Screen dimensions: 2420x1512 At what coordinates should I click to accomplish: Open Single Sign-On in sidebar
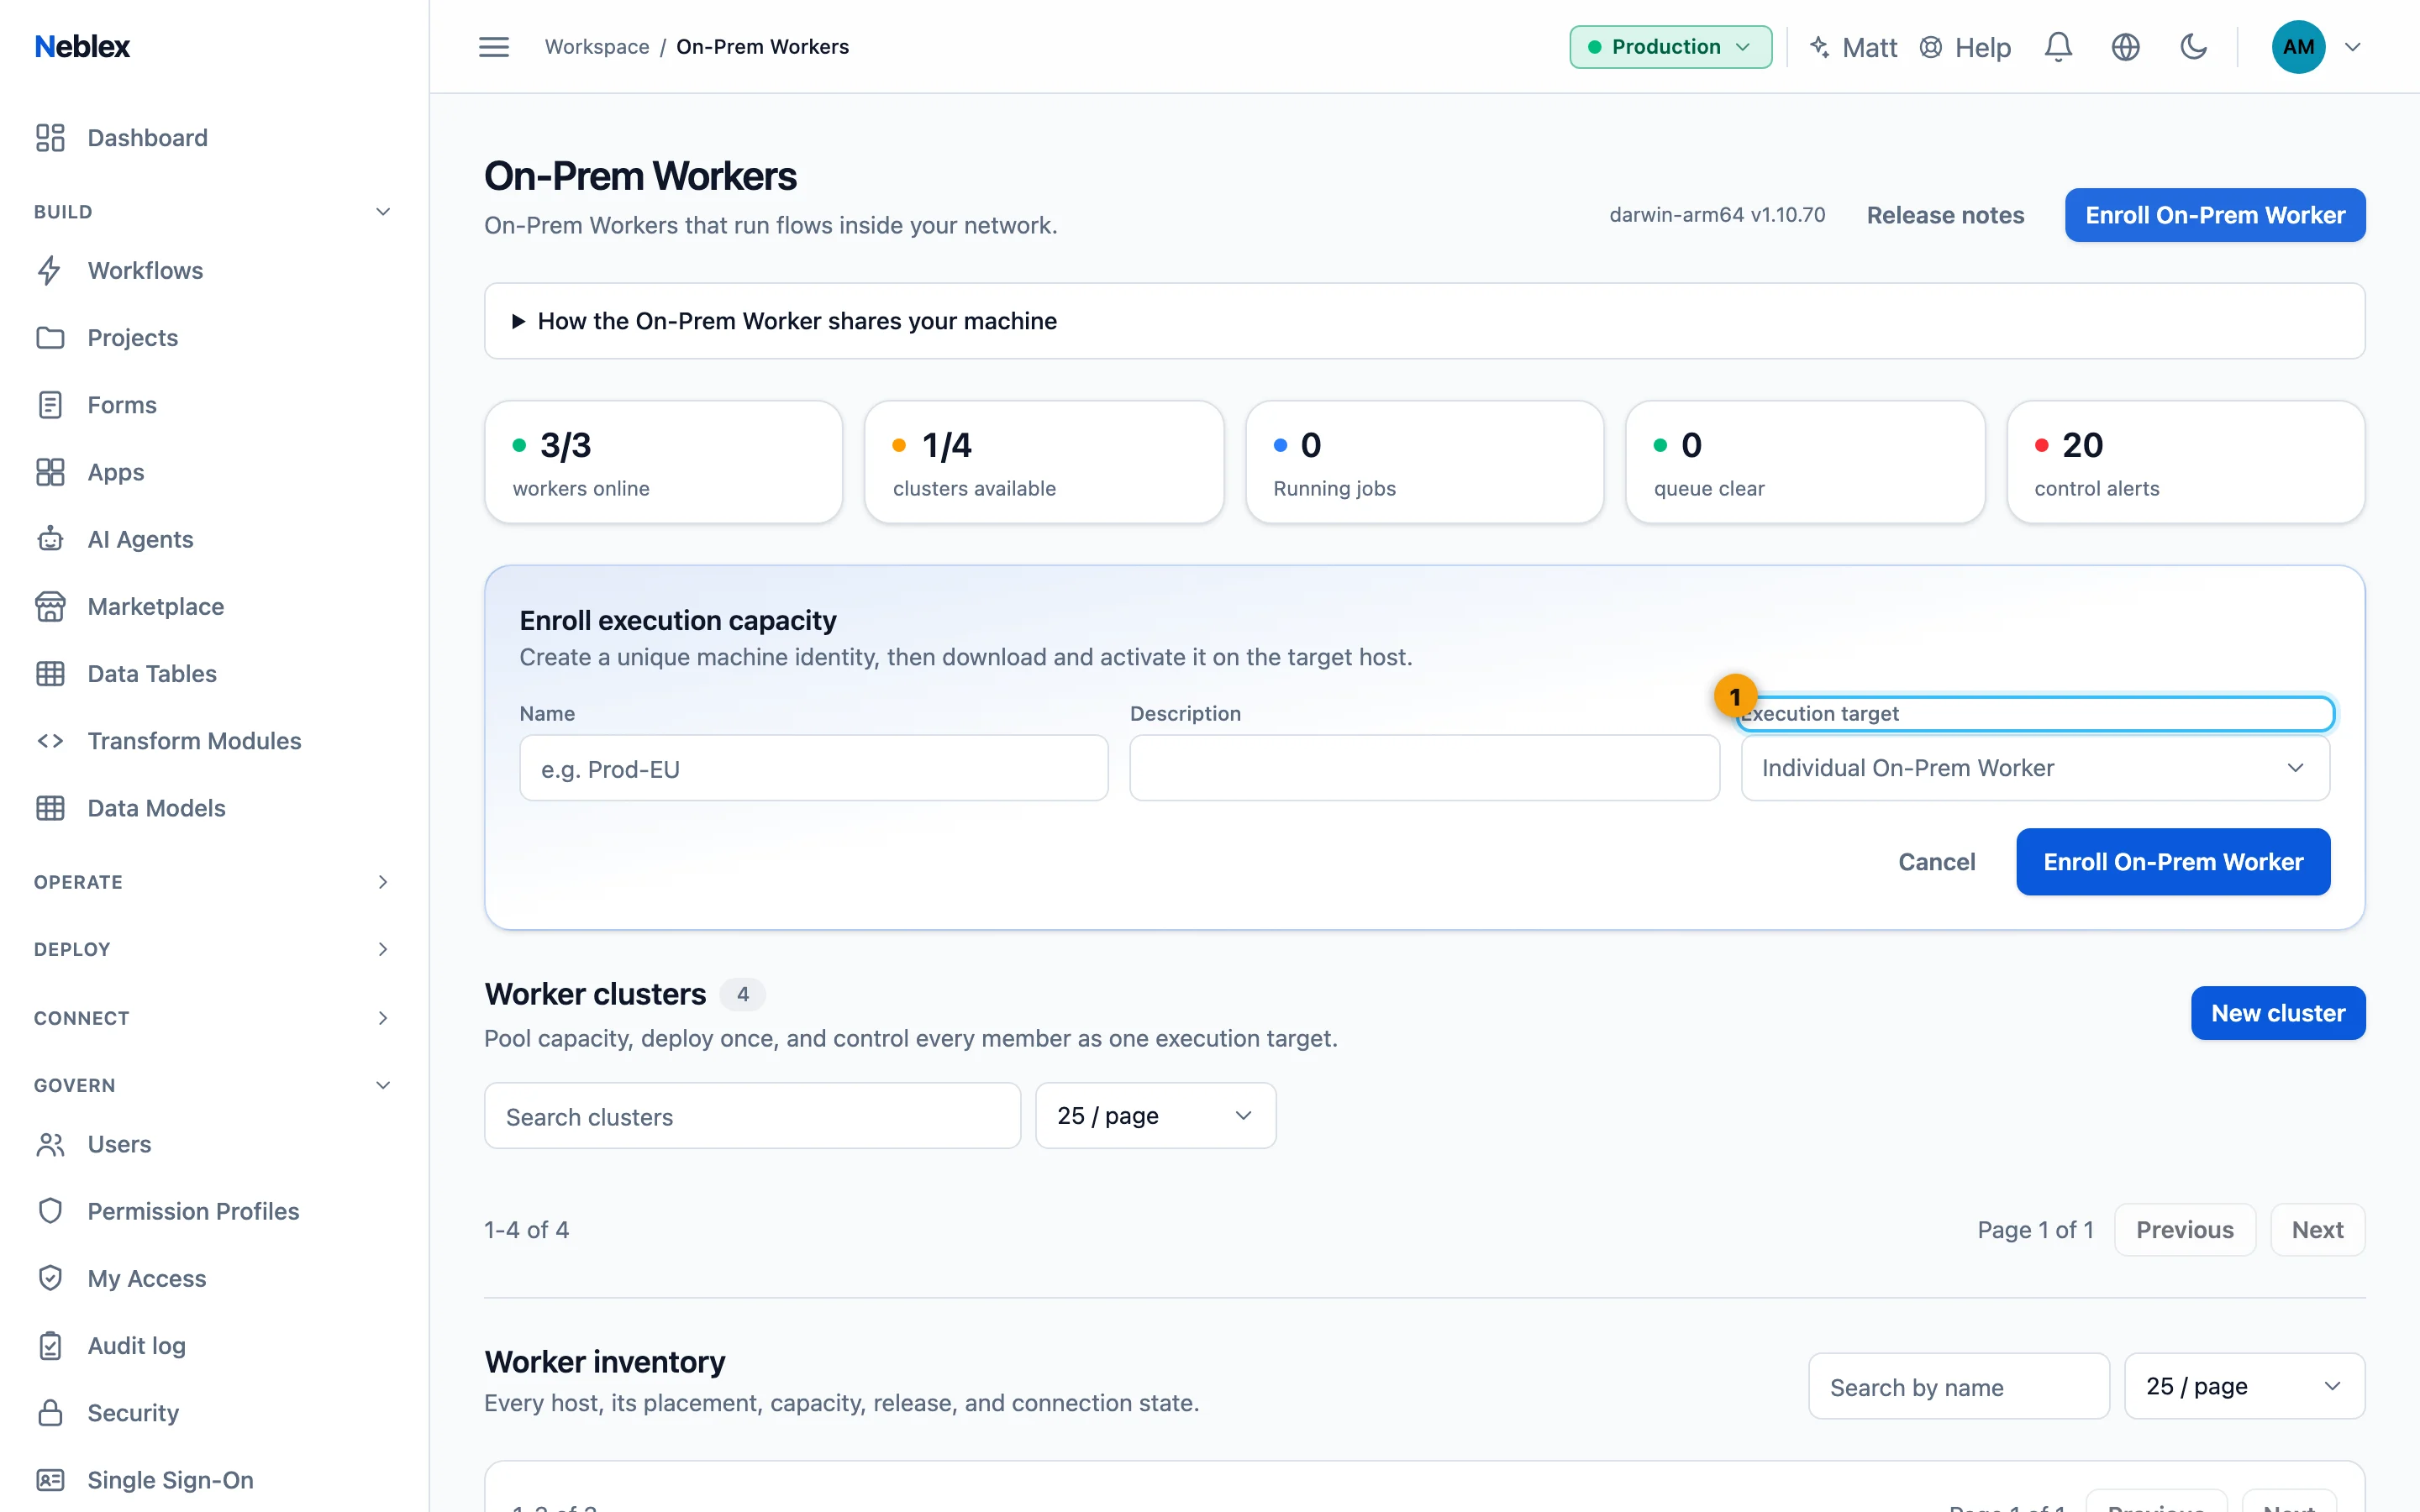(x=214, y=1480)
